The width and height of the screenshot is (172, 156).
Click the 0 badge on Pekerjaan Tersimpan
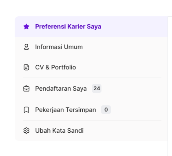tap(106, 109)
